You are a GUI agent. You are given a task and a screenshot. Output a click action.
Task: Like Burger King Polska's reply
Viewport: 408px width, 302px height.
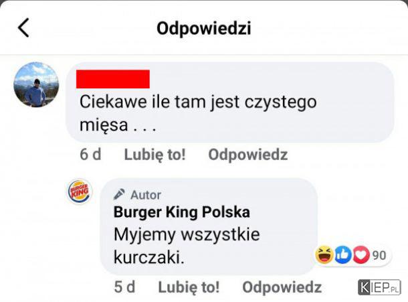pos(189,287)
